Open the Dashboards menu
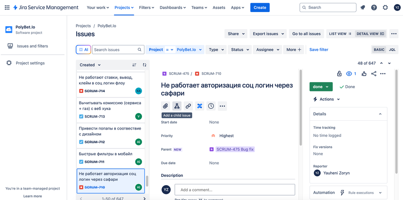This screenshot has width=403, height=200. (173, 7)
